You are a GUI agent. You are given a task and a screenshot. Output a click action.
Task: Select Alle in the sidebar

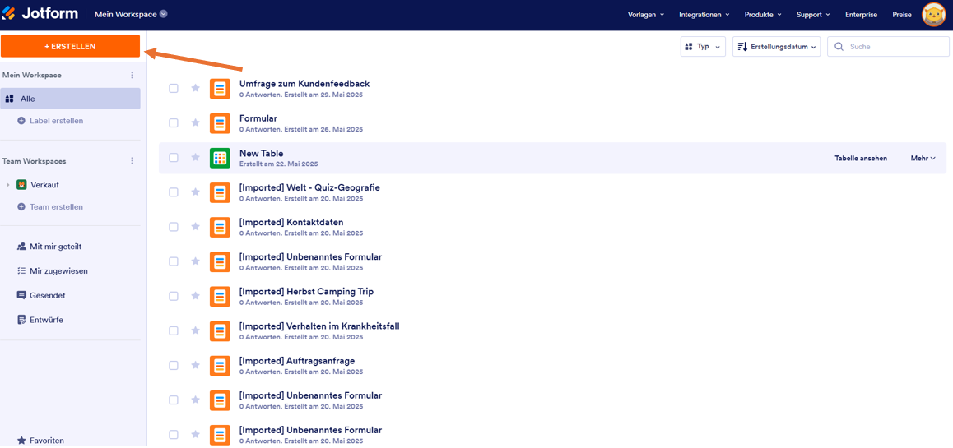(x=71, y=99)
